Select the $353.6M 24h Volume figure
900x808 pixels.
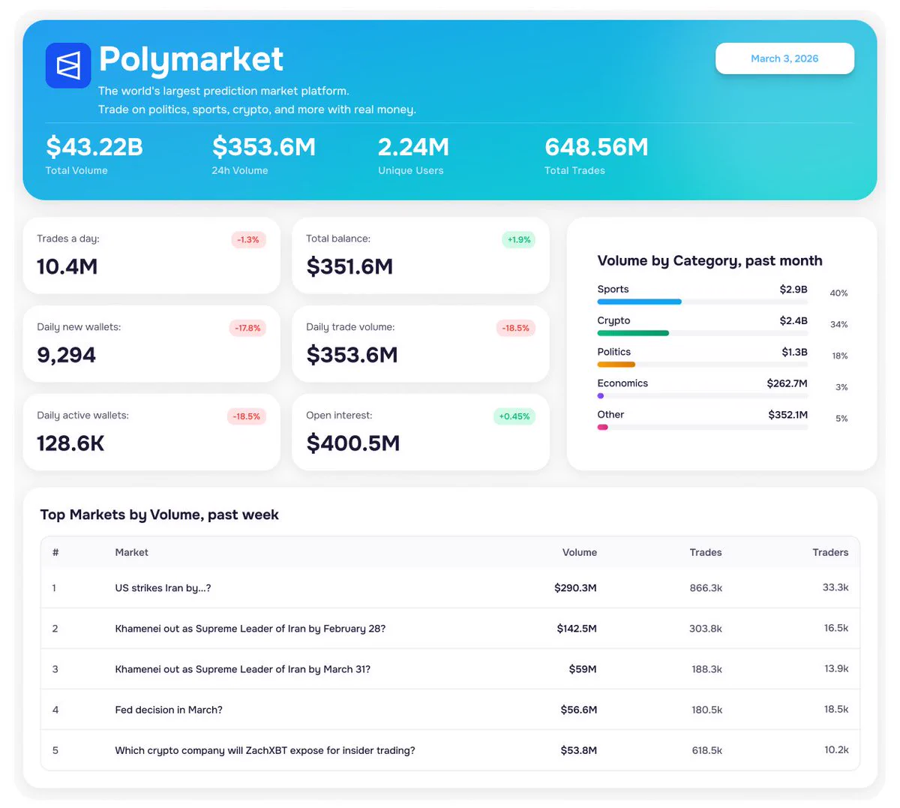[264, 147]
